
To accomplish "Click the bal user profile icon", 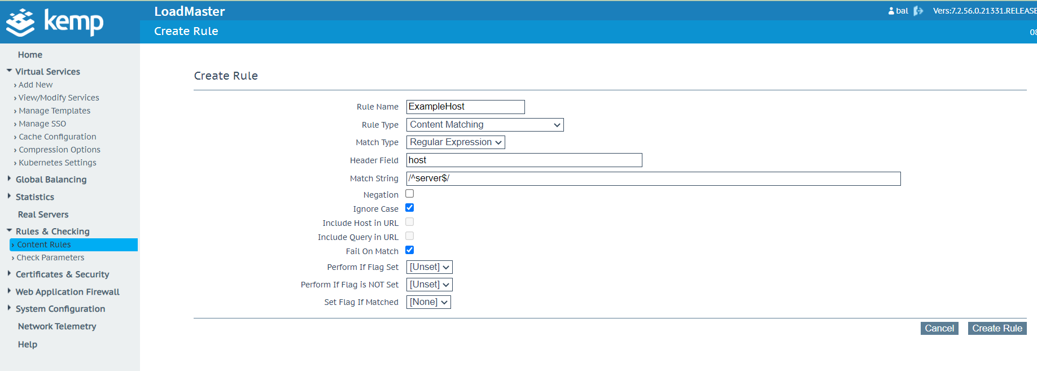I will click(891, 11).
